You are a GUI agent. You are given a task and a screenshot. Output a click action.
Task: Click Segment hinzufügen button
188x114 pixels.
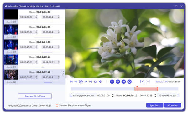coord(35,96)
